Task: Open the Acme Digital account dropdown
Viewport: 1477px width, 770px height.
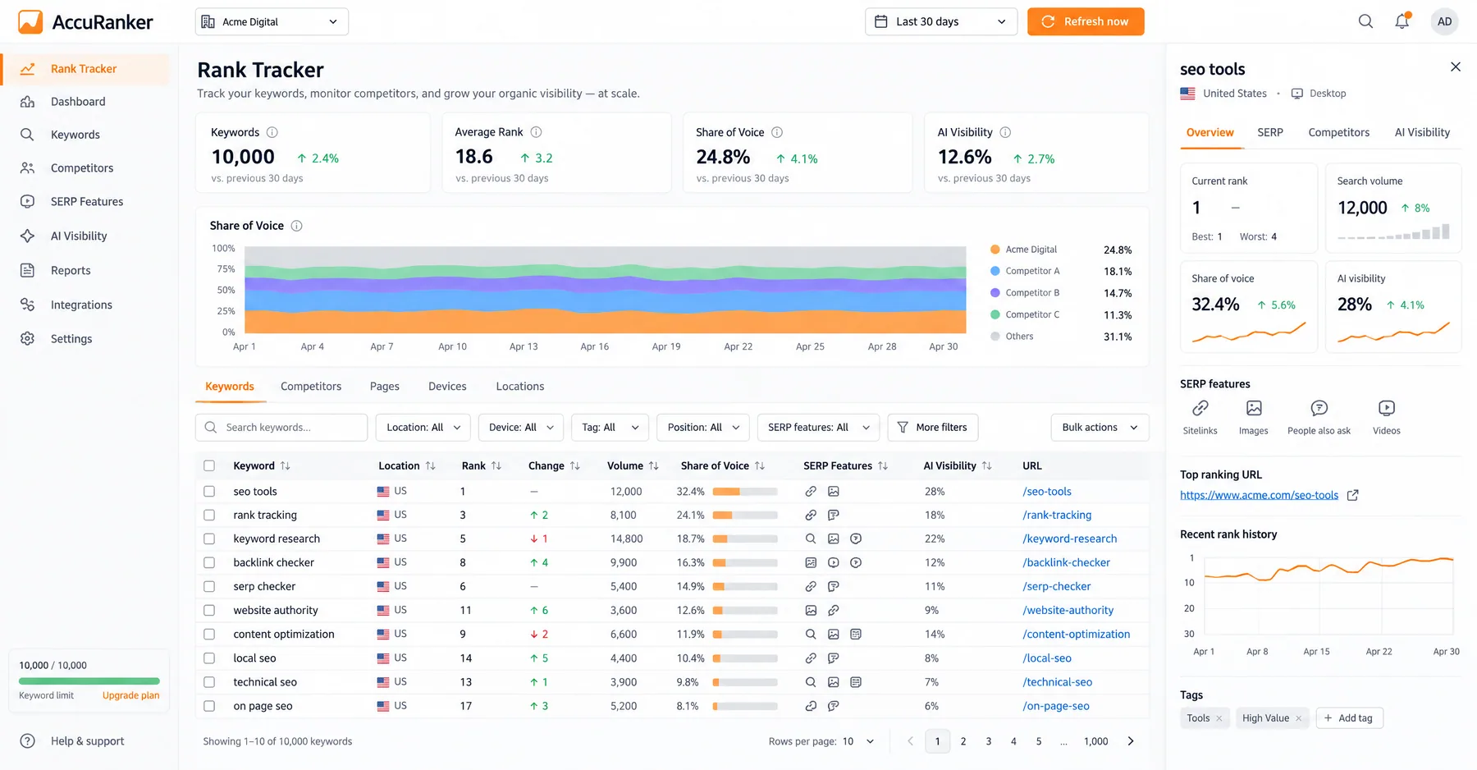Action: pos(272,22)
